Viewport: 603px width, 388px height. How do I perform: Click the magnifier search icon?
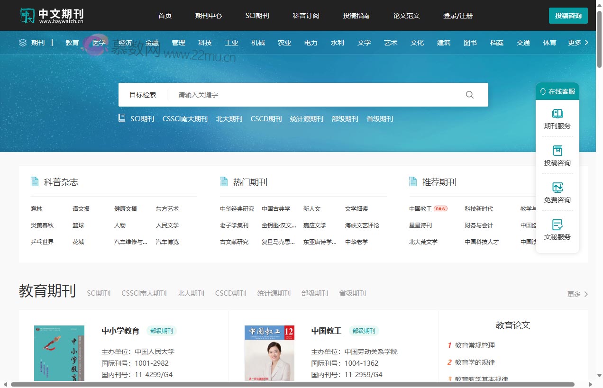click(x=469, y=95)
